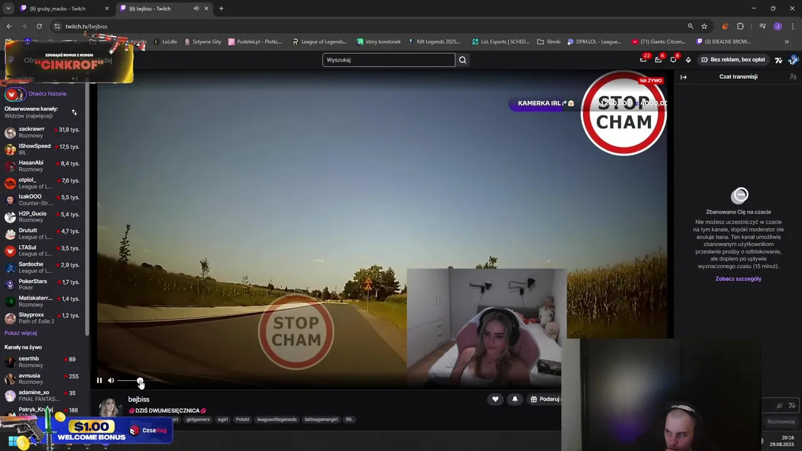
Task: Mute the bejbiss tab speaker icon
Action: [196, 9]
